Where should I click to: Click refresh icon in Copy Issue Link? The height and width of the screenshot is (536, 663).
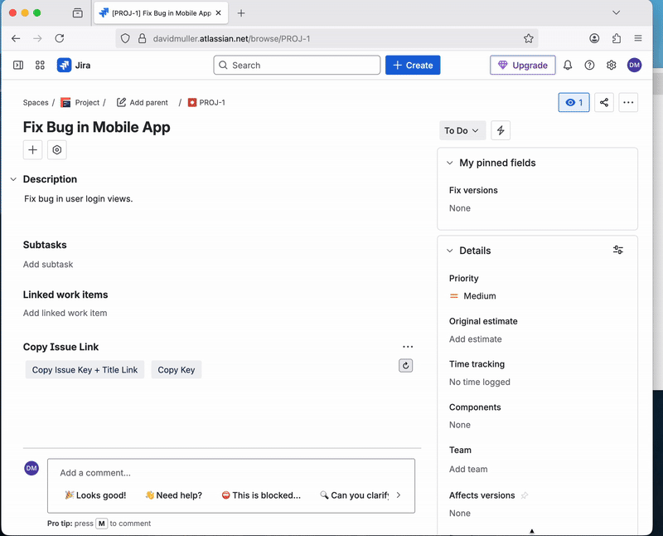(406, 366)
